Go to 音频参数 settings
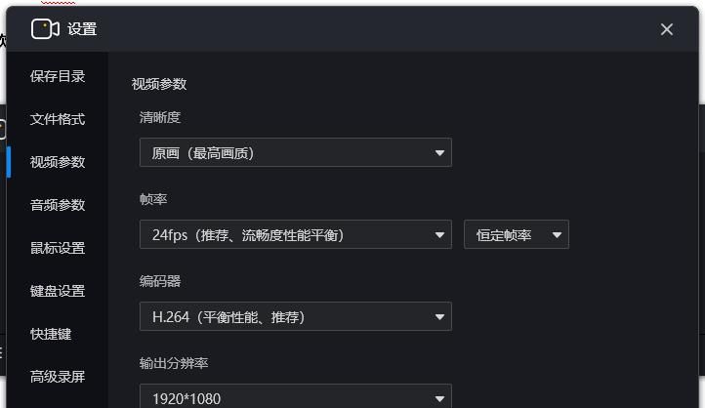This screenshot has height=408, width=705. pyautogui.click(x=58, y=205)
